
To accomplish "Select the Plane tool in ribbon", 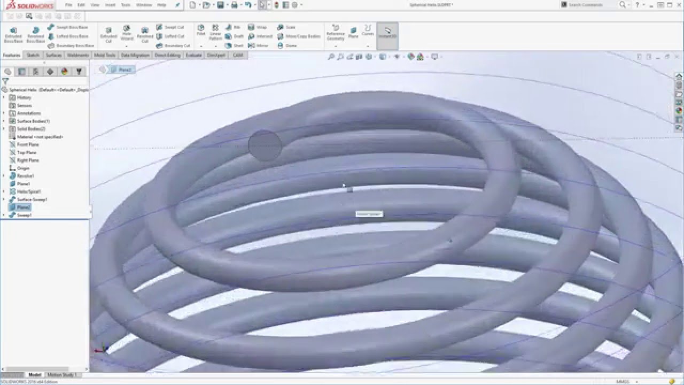I will tap(353, 32).
